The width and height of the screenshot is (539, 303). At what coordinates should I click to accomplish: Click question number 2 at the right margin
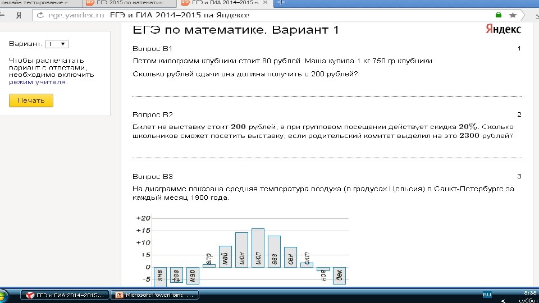[519, 114]
